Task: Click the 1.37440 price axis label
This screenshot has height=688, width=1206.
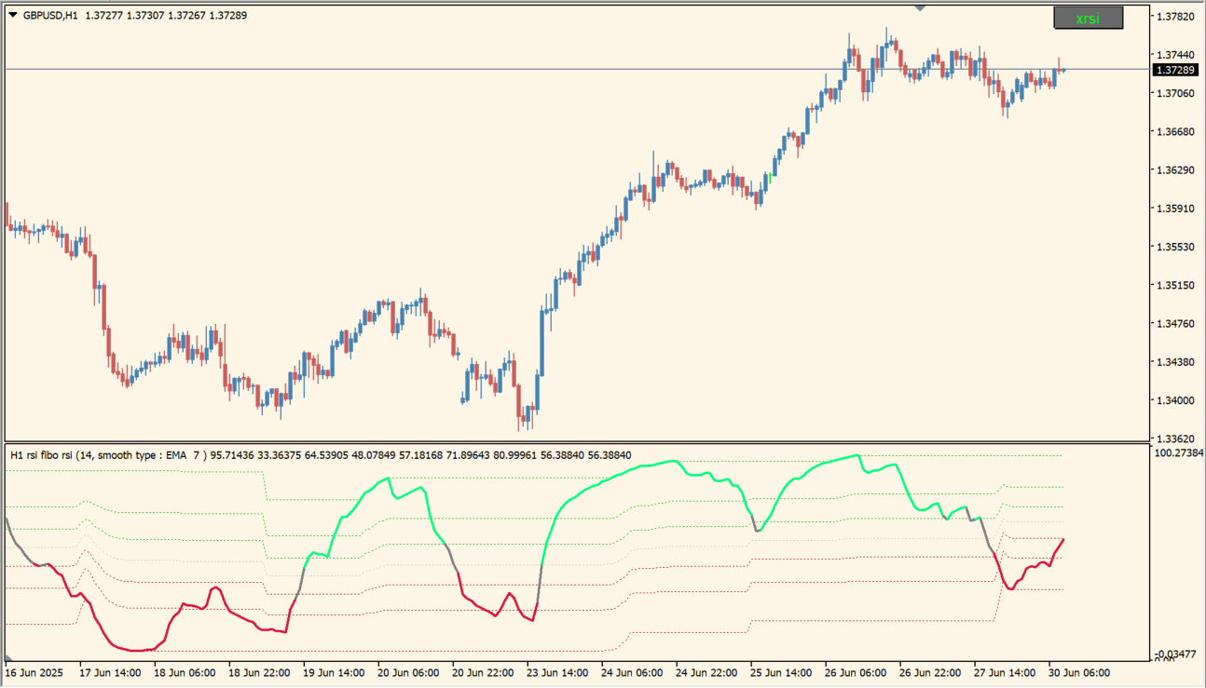Action: [1175, 55]
